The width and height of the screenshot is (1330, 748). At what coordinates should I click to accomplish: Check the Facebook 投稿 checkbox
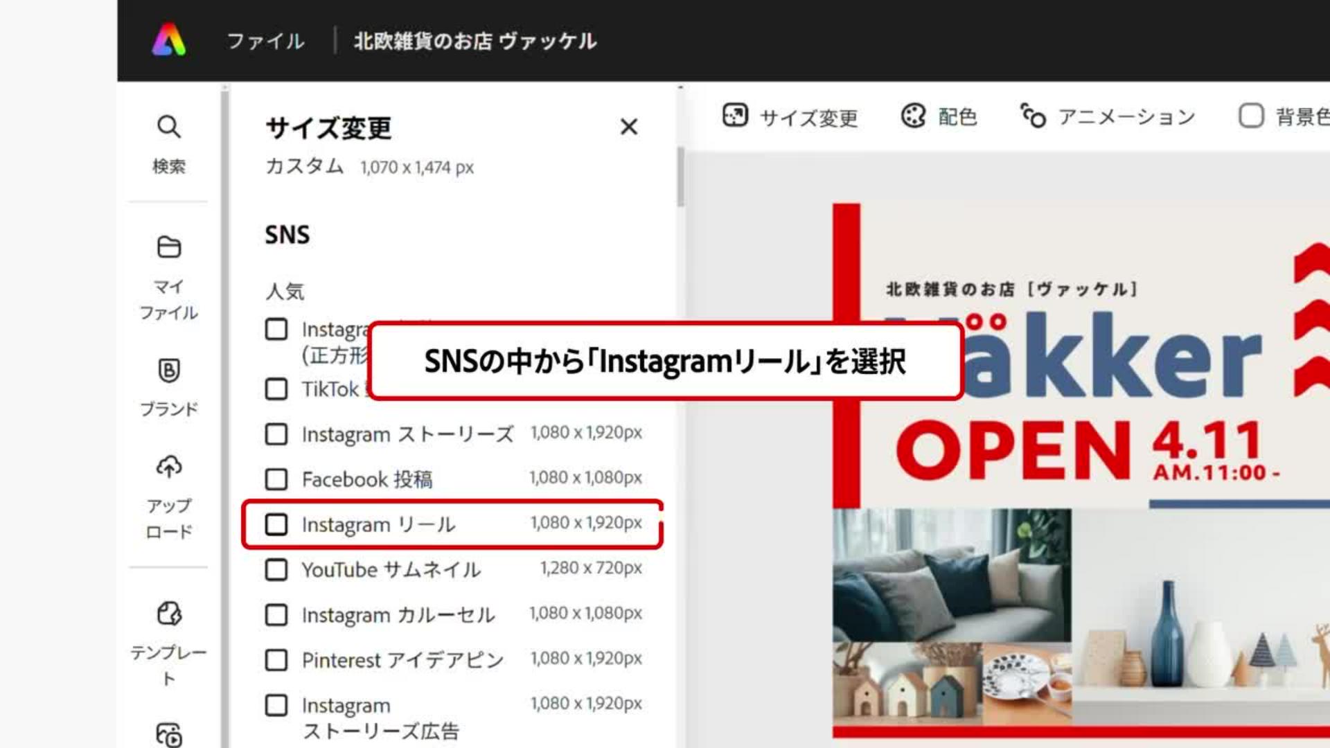[x=276, y=479]
